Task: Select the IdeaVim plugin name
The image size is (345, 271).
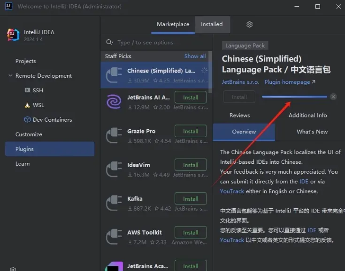Action: [138, 165]
